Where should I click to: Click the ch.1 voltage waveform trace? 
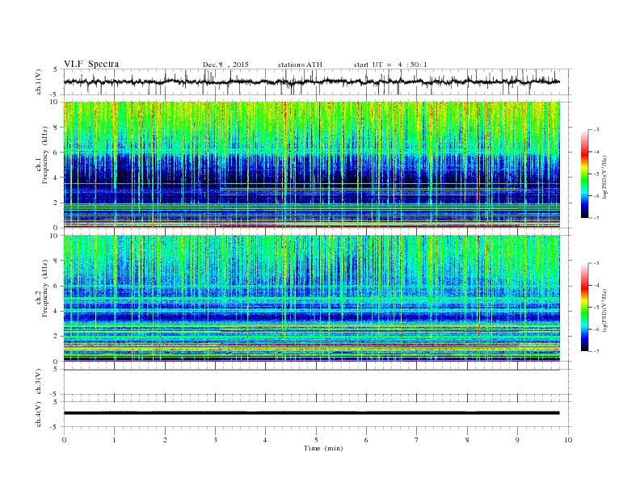click(311, 82)
